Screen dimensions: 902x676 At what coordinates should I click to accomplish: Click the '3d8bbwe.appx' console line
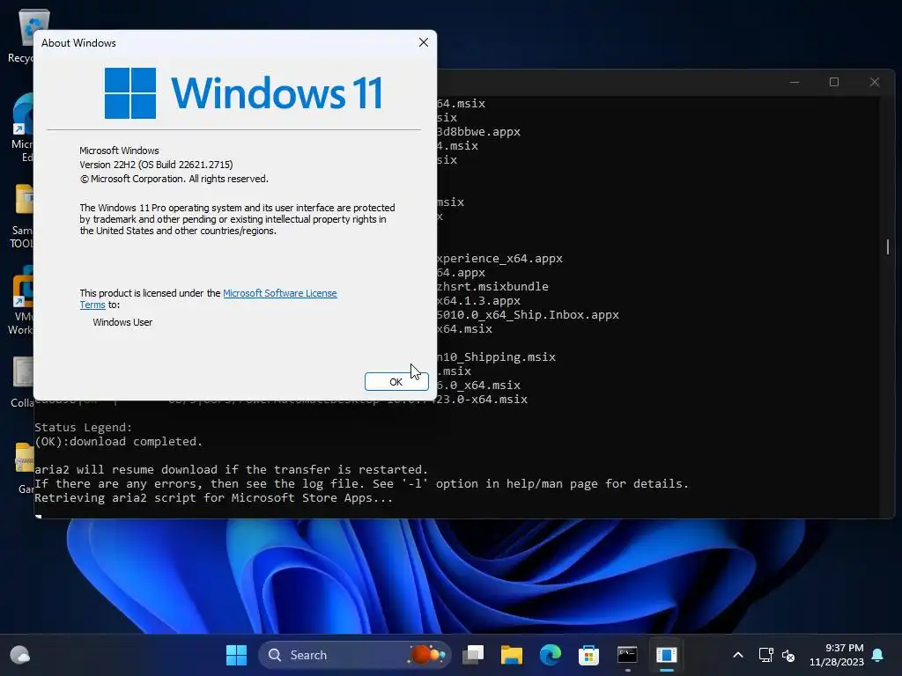[478, 132]
